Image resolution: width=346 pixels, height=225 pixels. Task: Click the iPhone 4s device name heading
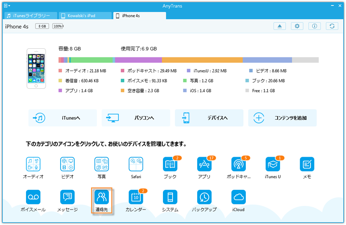(x=17, y=26)
